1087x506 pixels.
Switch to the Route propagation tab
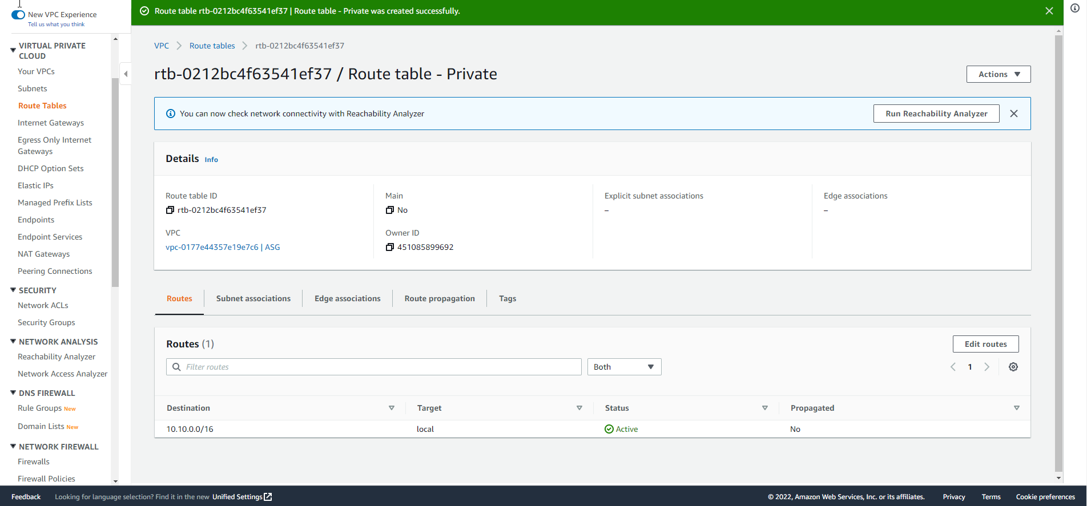(x=440, y=298)
